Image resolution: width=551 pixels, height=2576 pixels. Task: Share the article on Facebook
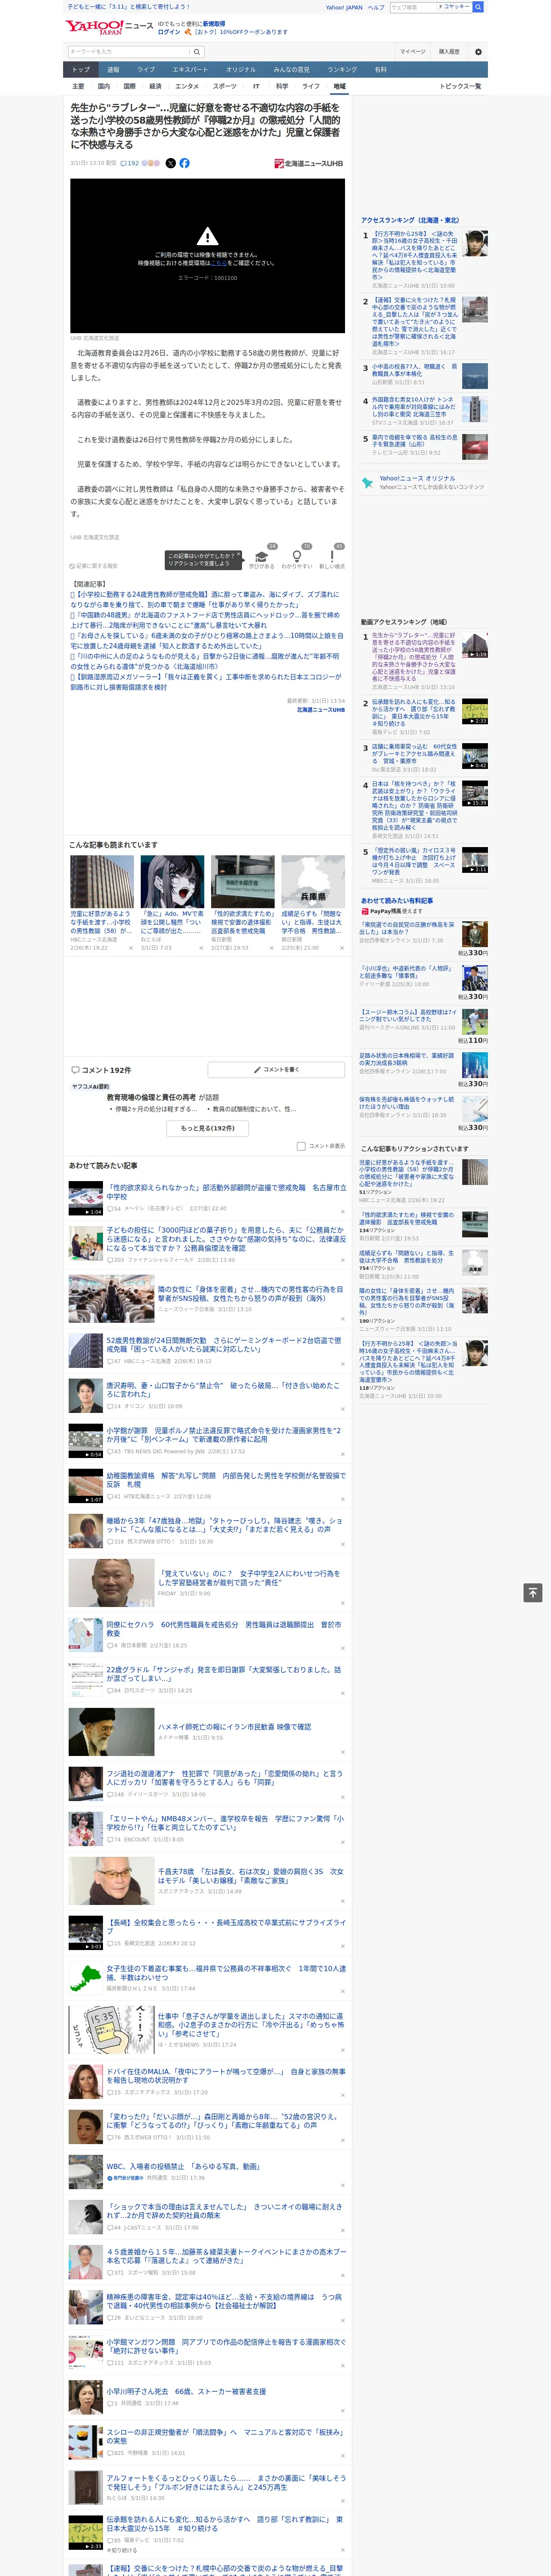[x=184, y=163]
